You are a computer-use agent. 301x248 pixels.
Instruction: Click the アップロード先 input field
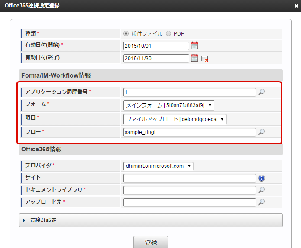coord(189,202)
